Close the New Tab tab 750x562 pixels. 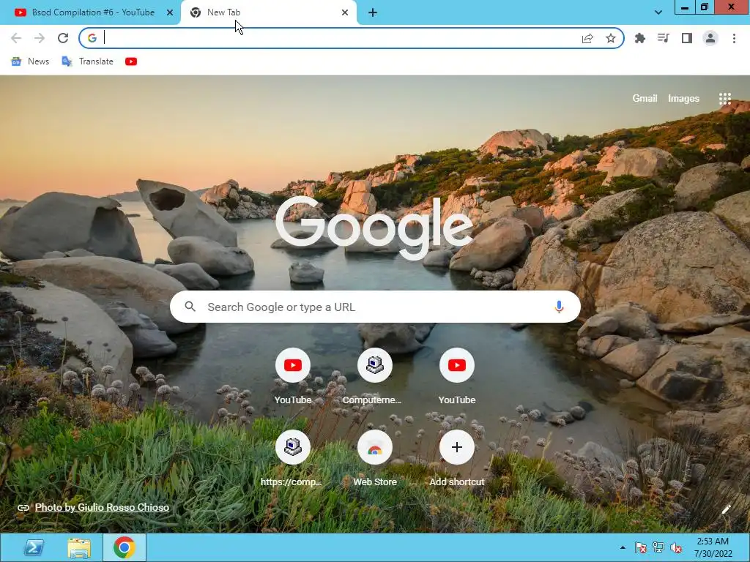(x=345, y=13)
